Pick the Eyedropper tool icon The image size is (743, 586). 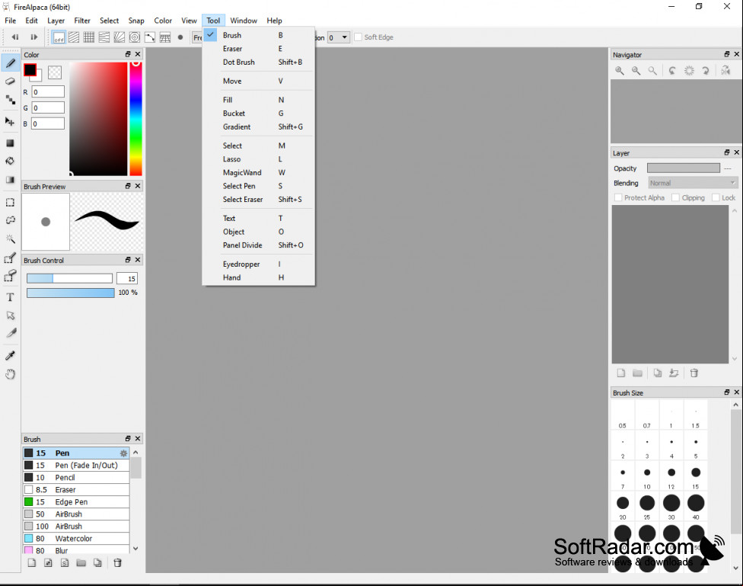[x=10, y=355]
